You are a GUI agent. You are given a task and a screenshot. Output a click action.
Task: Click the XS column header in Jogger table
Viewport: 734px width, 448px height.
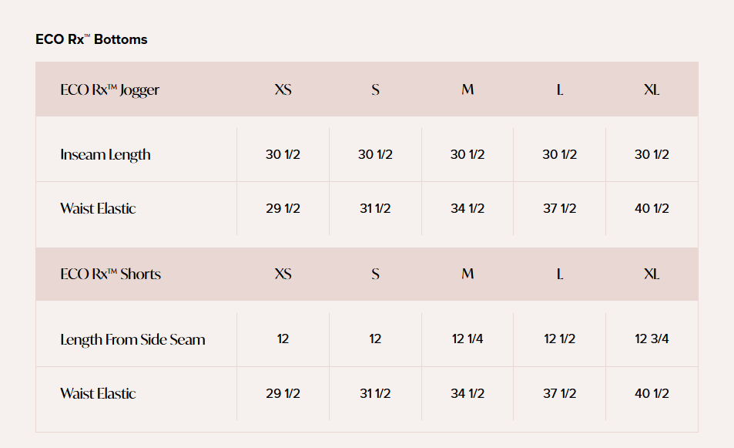[x=283, y=89]
